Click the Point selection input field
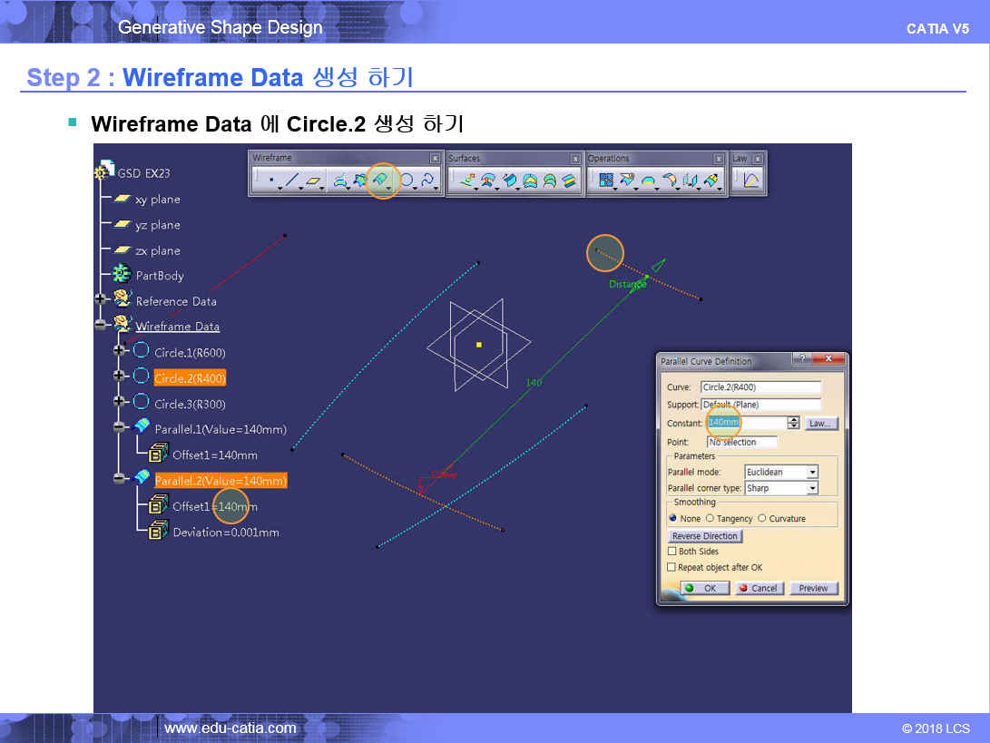Viewport: 990px width, 743px height. 742,442
